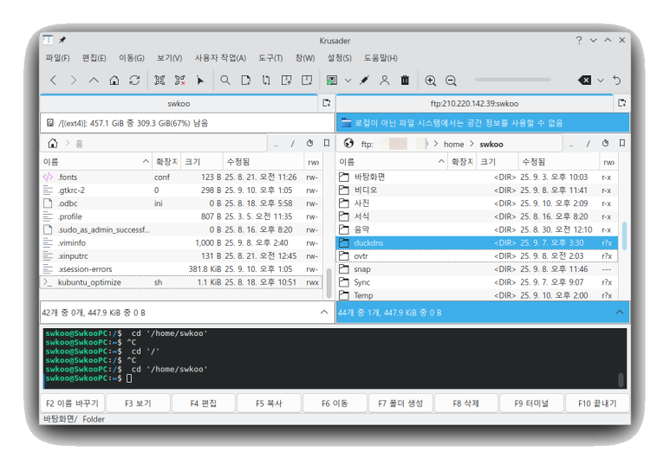Open the 편집(E) menu
The width and height of the screenshot is (670, 471).
tap(94, 58)
